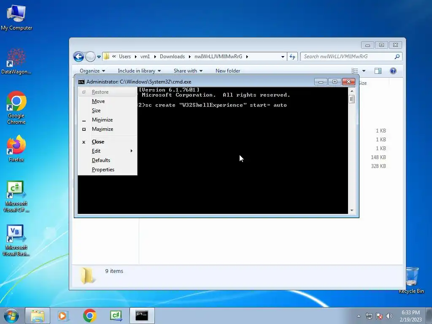Select the cmd.exe taskbar button
432x324 pixels.
(142, 316)
